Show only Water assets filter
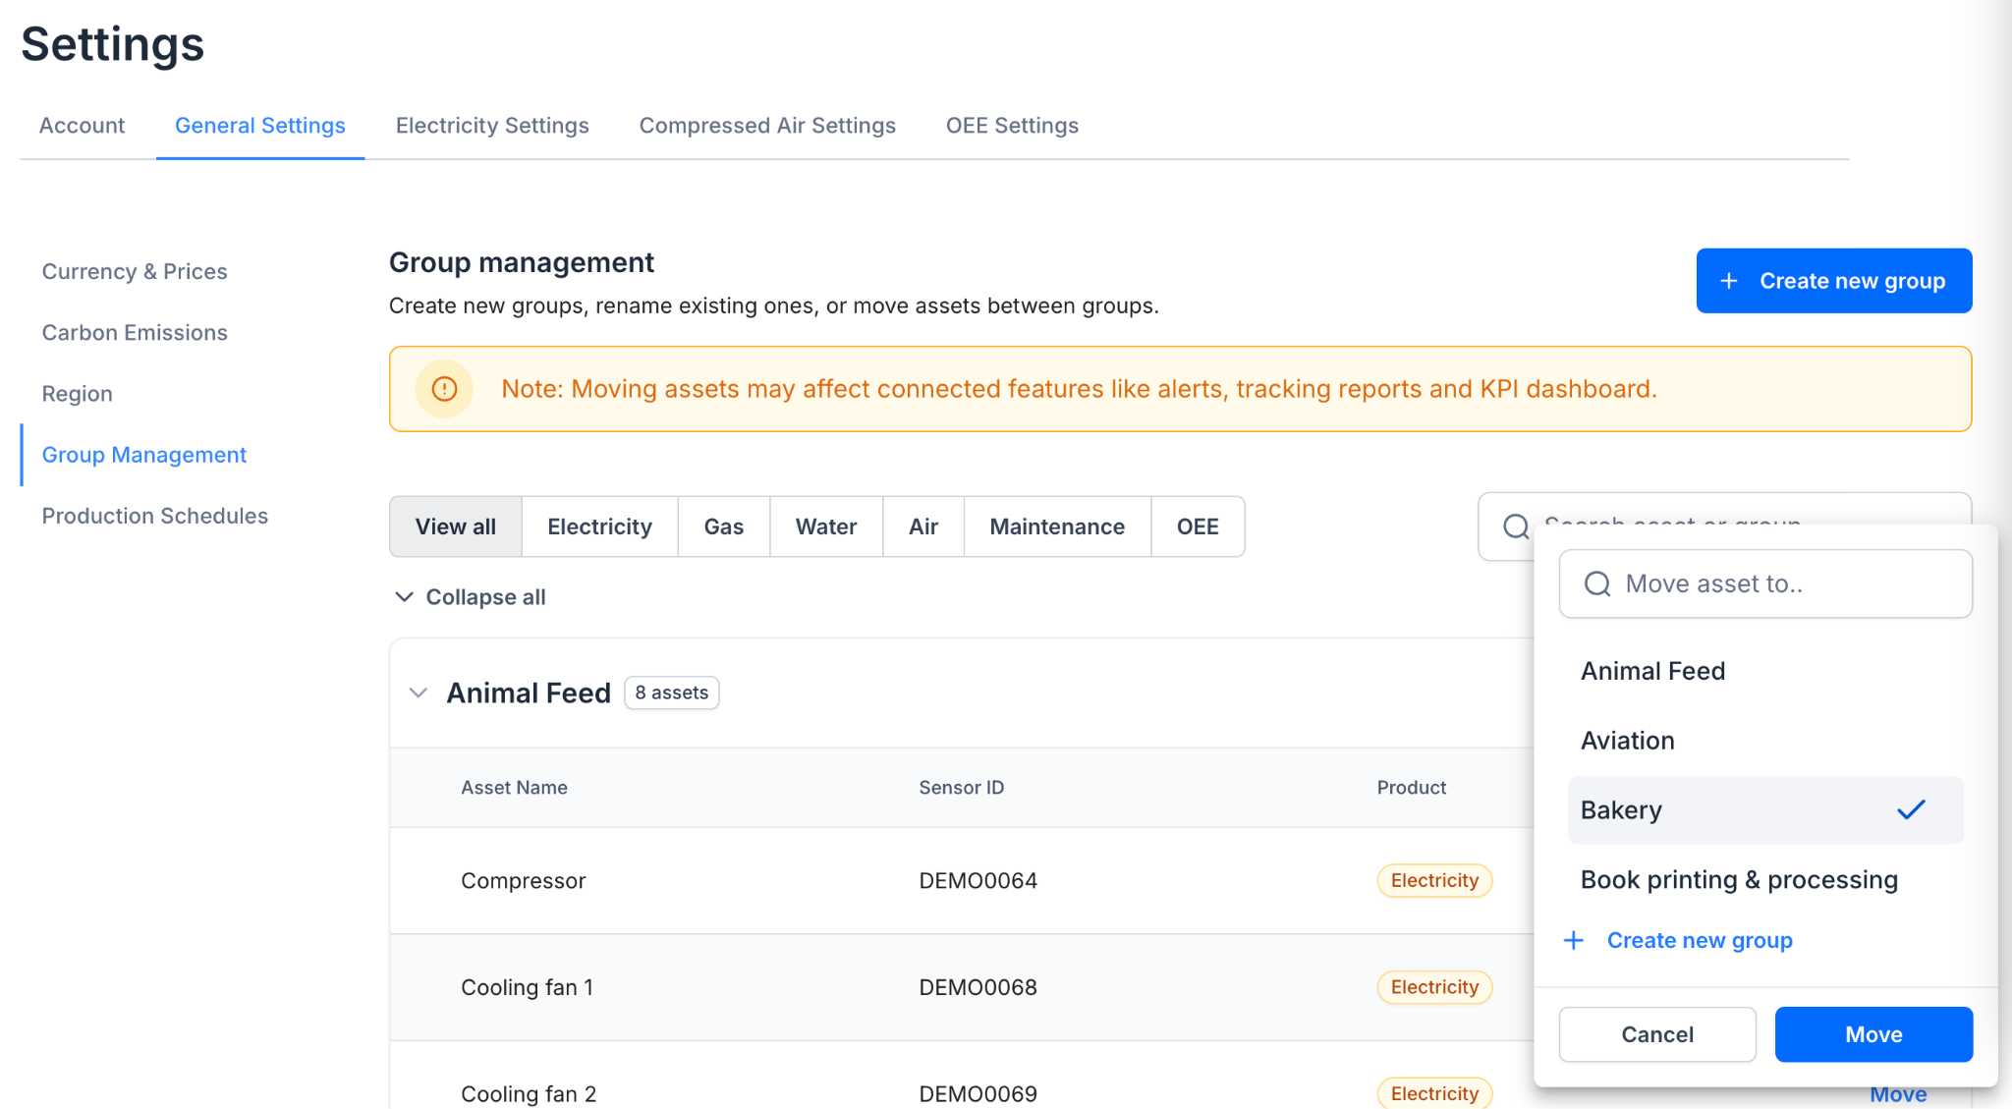 825,527
